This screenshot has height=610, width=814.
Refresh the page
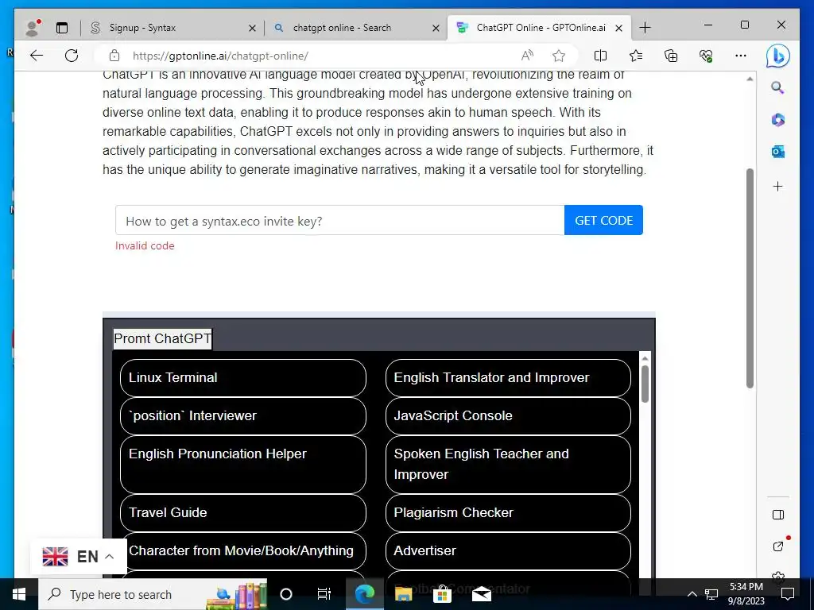(x=72, y=56)
